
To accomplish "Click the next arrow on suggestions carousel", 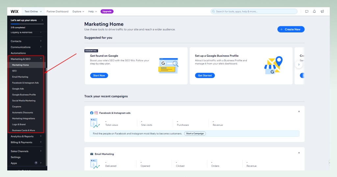I will (299, 65).
